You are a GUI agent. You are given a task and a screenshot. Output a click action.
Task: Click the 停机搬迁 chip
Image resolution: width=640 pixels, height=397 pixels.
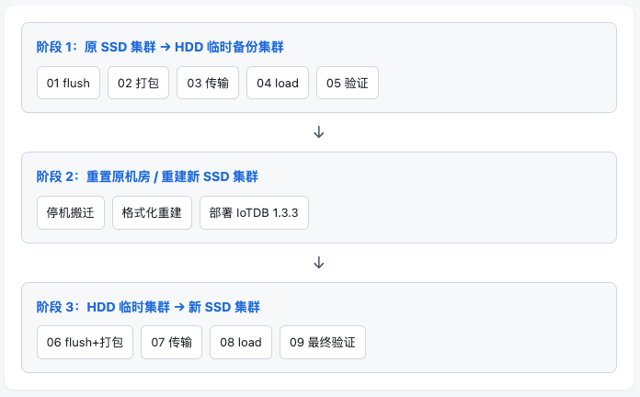point(71,212)
